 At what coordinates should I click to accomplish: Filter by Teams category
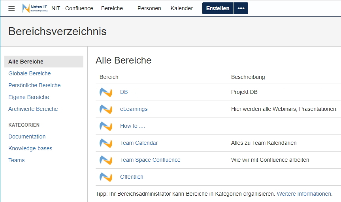(x=16, y=160)
